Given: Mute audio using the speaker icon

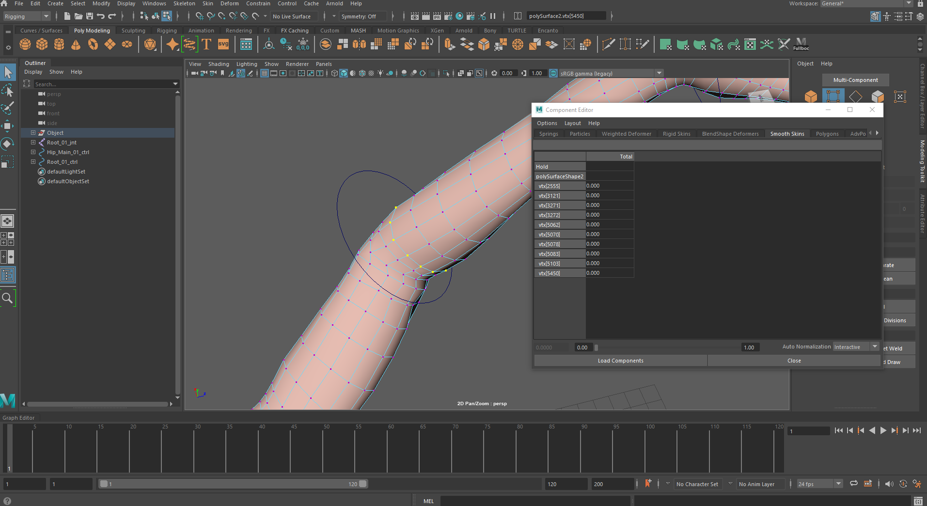Looking at the screenshot, I should [889, 483].
